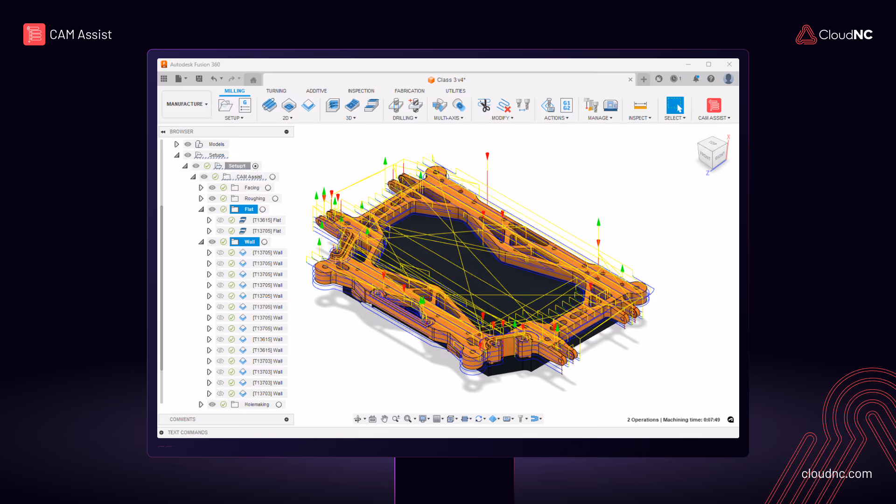Select the Drilling tool icon
The image size is (896, 504).
[x=396, y=105]
